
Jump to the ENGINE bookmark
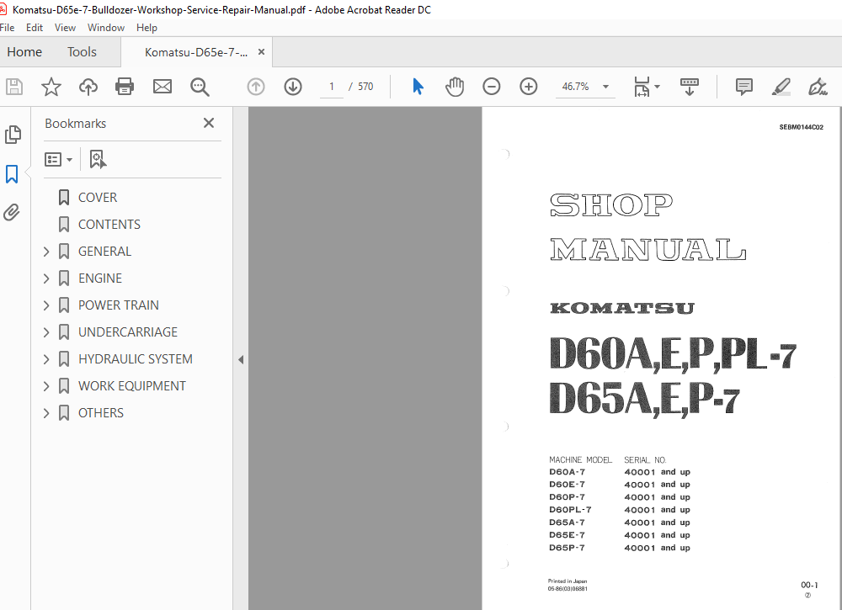coord(100,278)
